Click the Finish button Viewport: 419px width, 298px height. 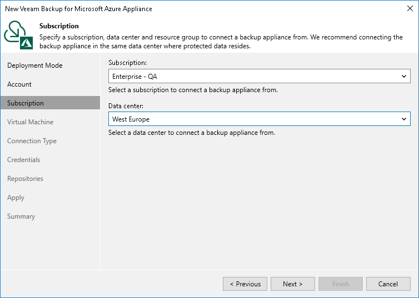click(x=341, y=284)
